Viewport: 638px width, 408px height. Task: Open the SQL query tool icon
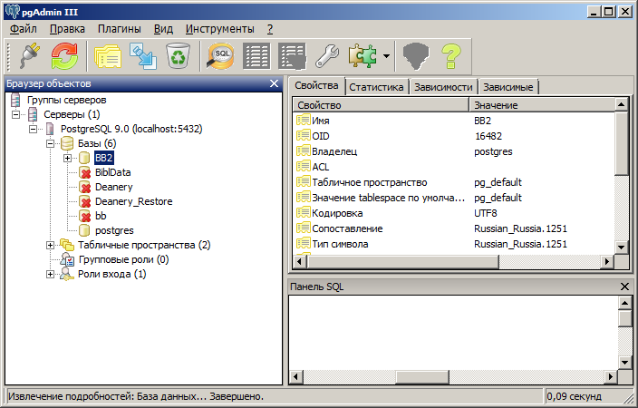[x=220, y=56]
